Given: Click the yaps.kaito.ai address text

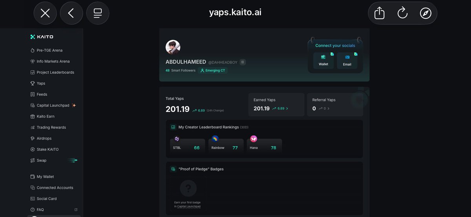Looking at the screenshot, I should [235, 12].
